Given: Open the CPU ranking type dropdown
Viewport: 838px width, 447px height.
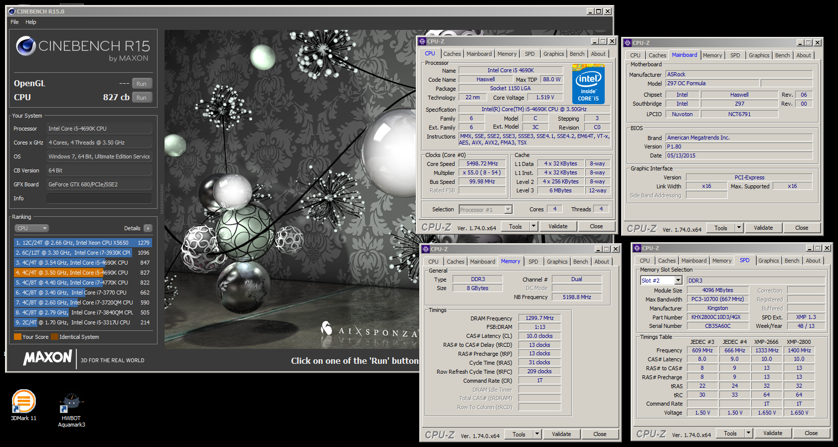Looking at the screenshot, I should (31, 228).
